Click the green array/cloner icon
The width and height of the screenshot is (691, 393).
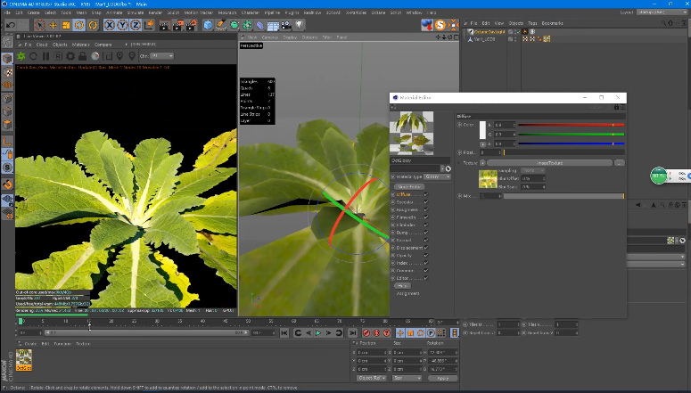pyautogui.click(x=247, y=25)
